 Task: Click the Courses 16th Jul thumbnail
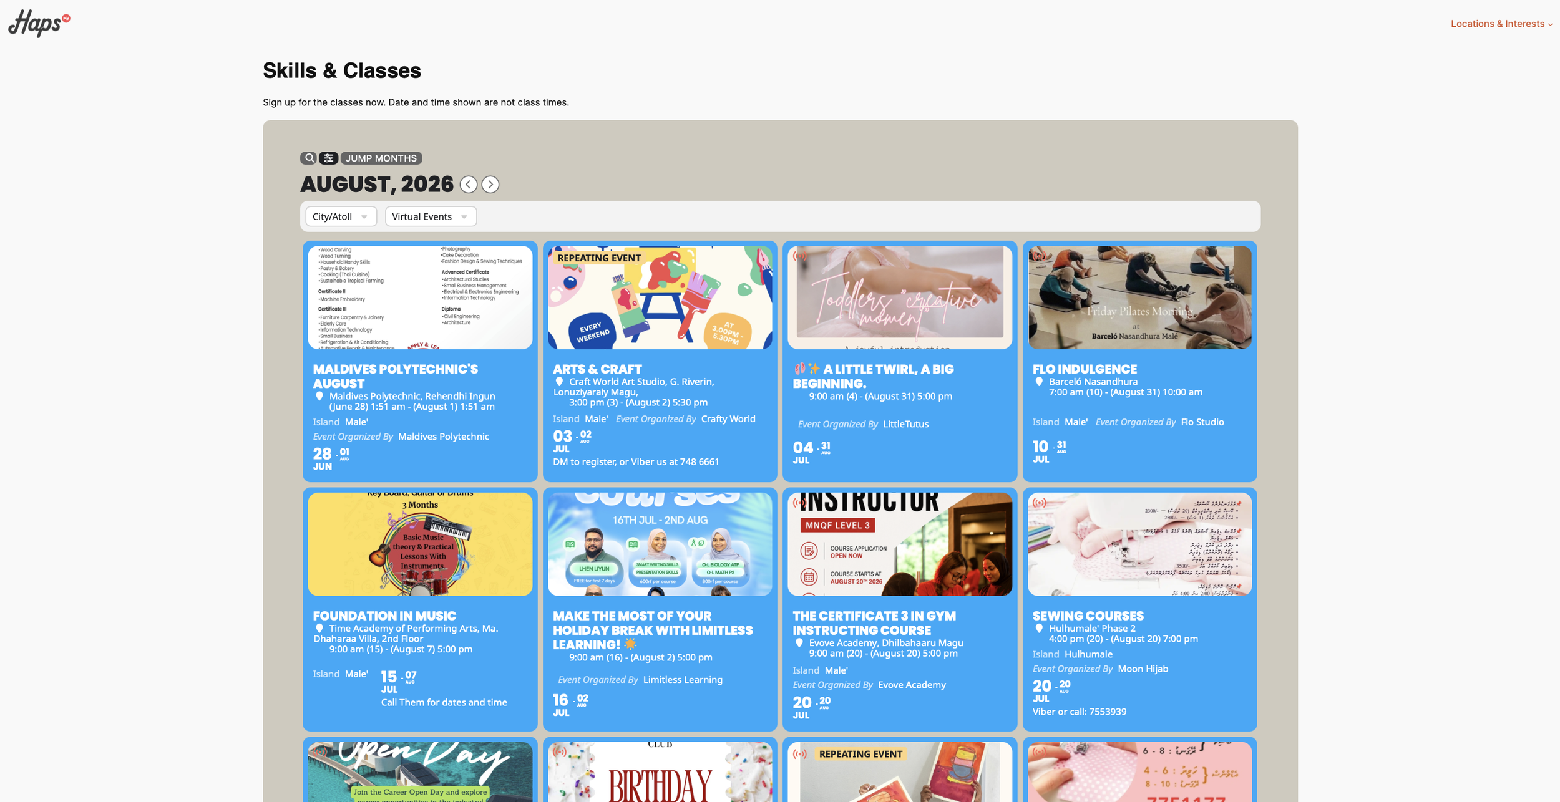660,544
